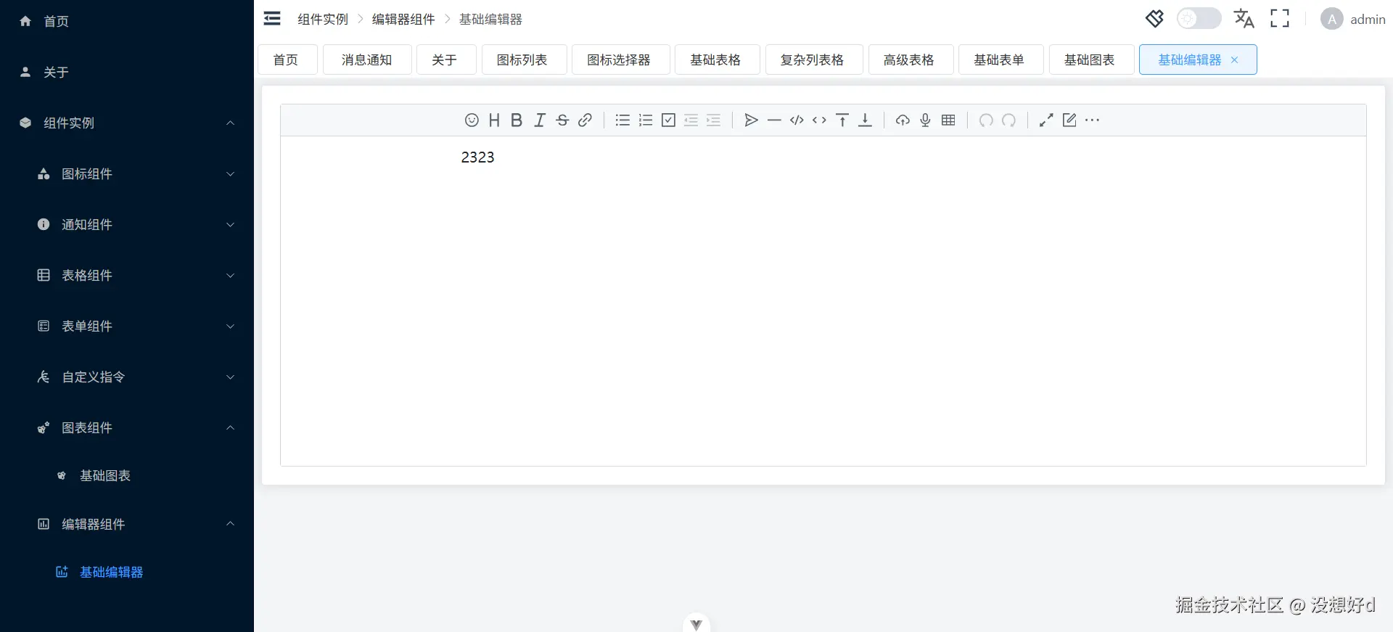Switch to the 基础表单 tab
Viewport: 1393px width, 632px height.
tap(1000, 59)
